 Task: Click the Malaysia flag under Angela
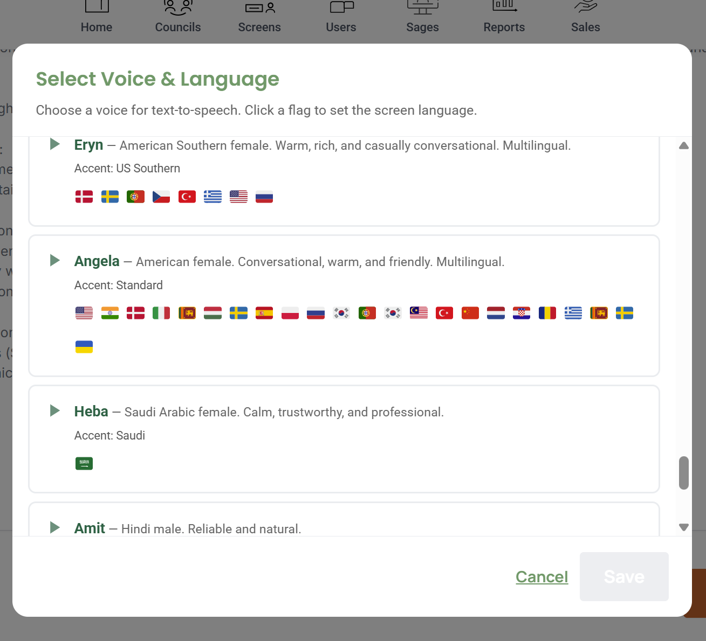click(x=418, y=312)
